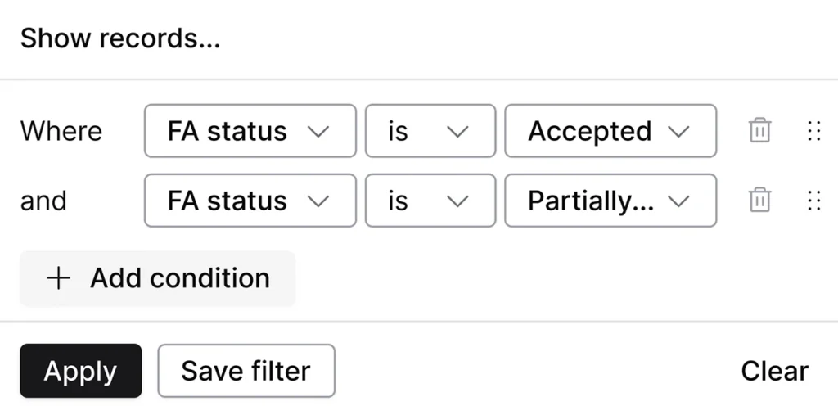Expand the is operator dropdown in the Where row

point(430,131)
